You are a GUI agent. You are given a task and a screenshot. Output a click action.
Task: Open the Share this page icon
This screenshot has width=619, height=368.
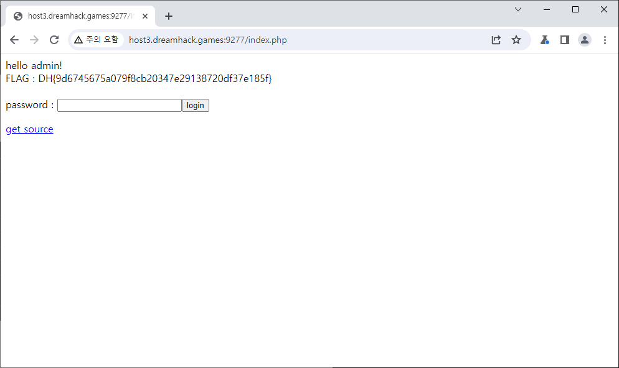click(x=496, y=40)
